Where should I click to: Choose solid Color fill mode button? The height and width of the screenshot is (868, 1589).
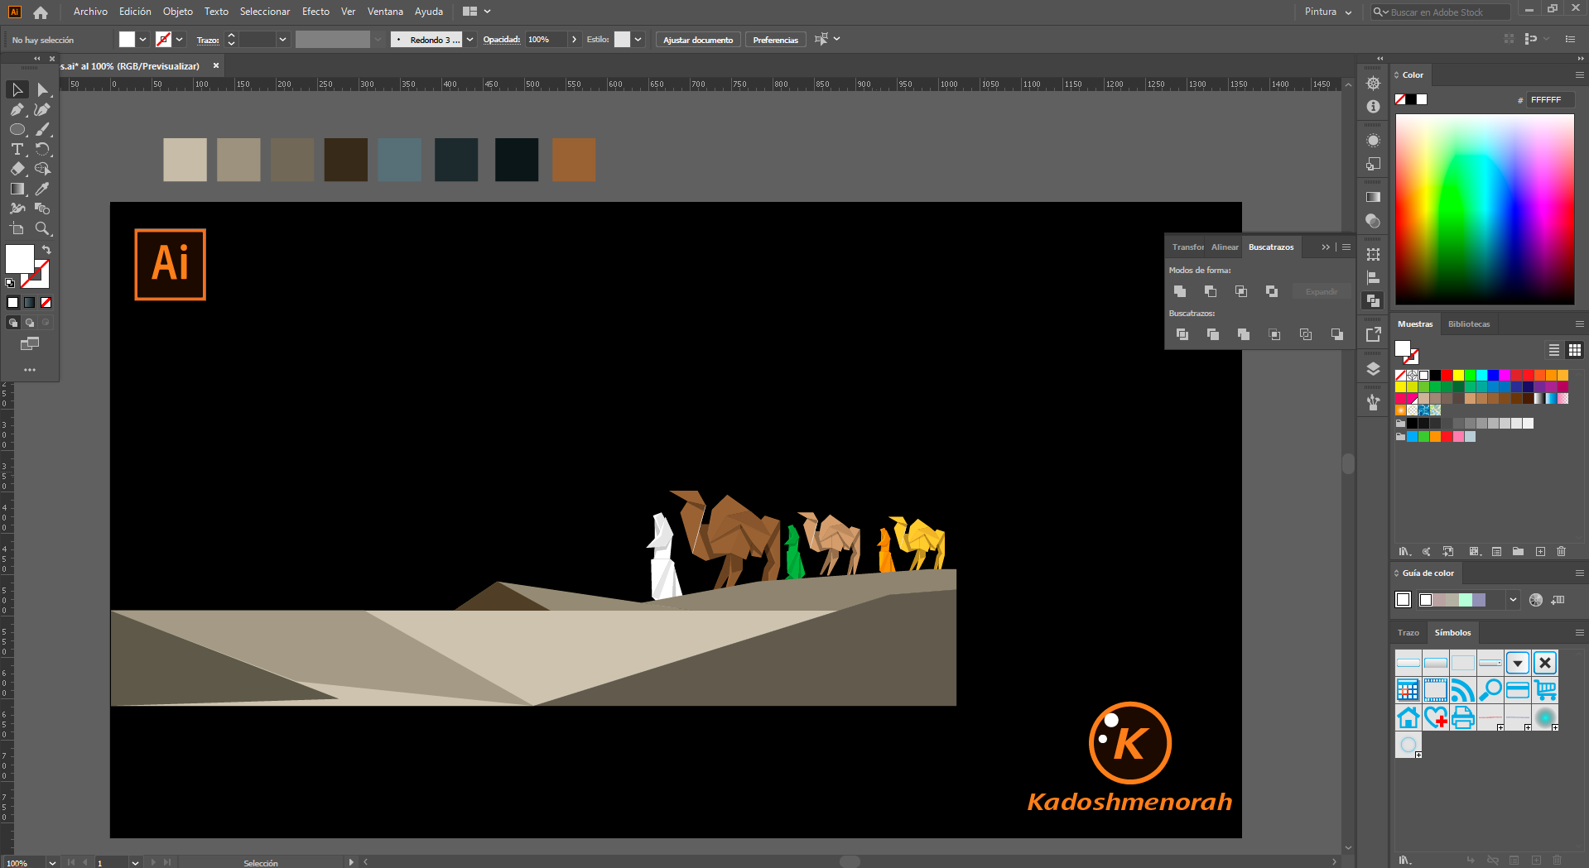13,303
